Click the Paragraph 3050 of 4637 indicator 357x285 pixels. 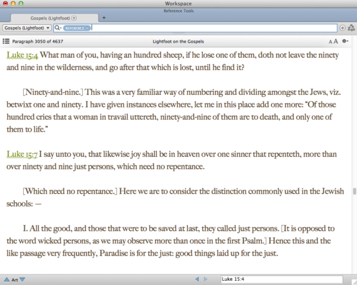[x=37, y=42]
